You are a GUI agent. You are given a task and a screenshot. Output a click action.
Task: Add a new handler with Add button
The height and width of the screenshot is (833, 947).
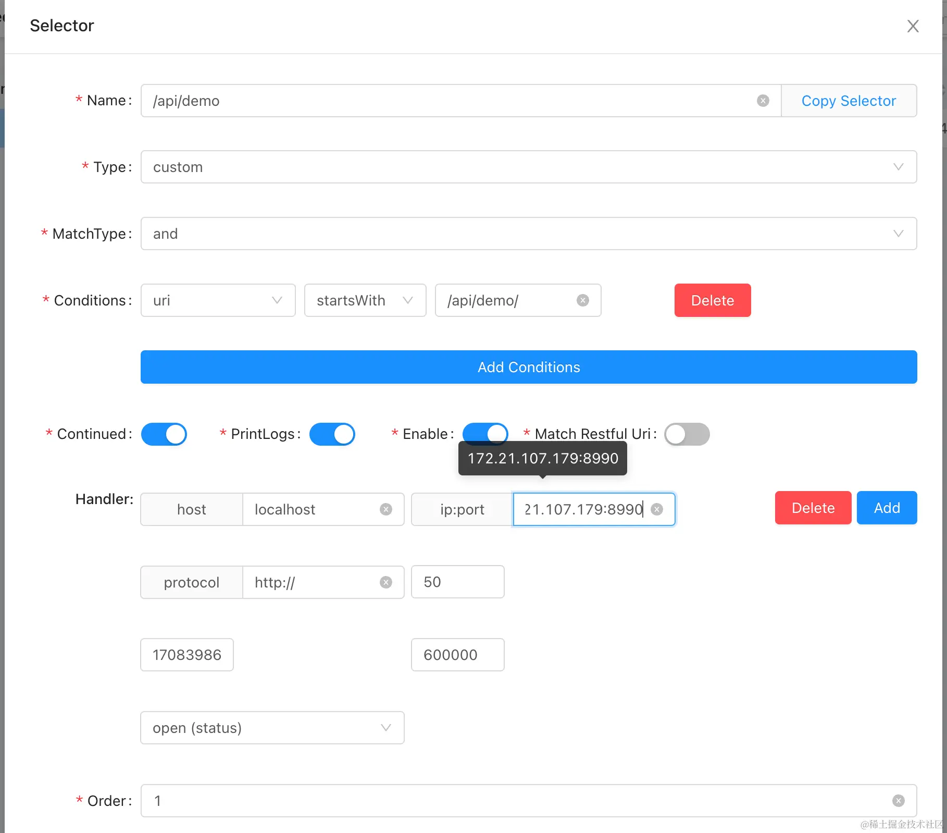[x=887, y=508]
